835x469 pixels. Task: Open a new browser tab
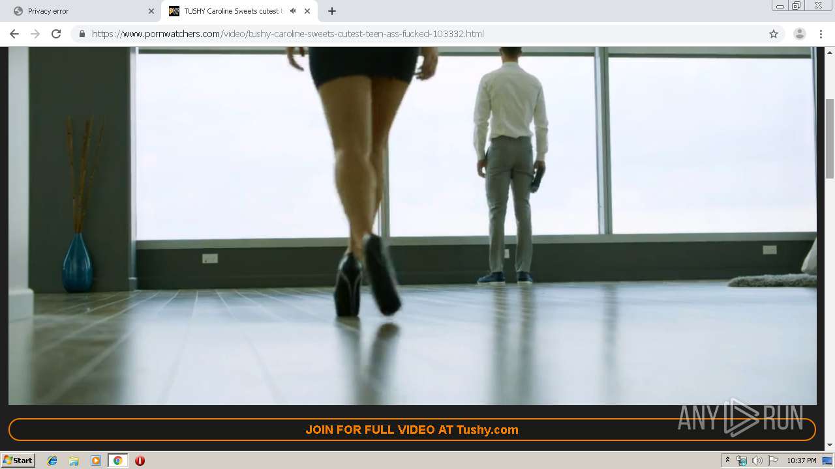pyautogui.click(x=332, y=11)
